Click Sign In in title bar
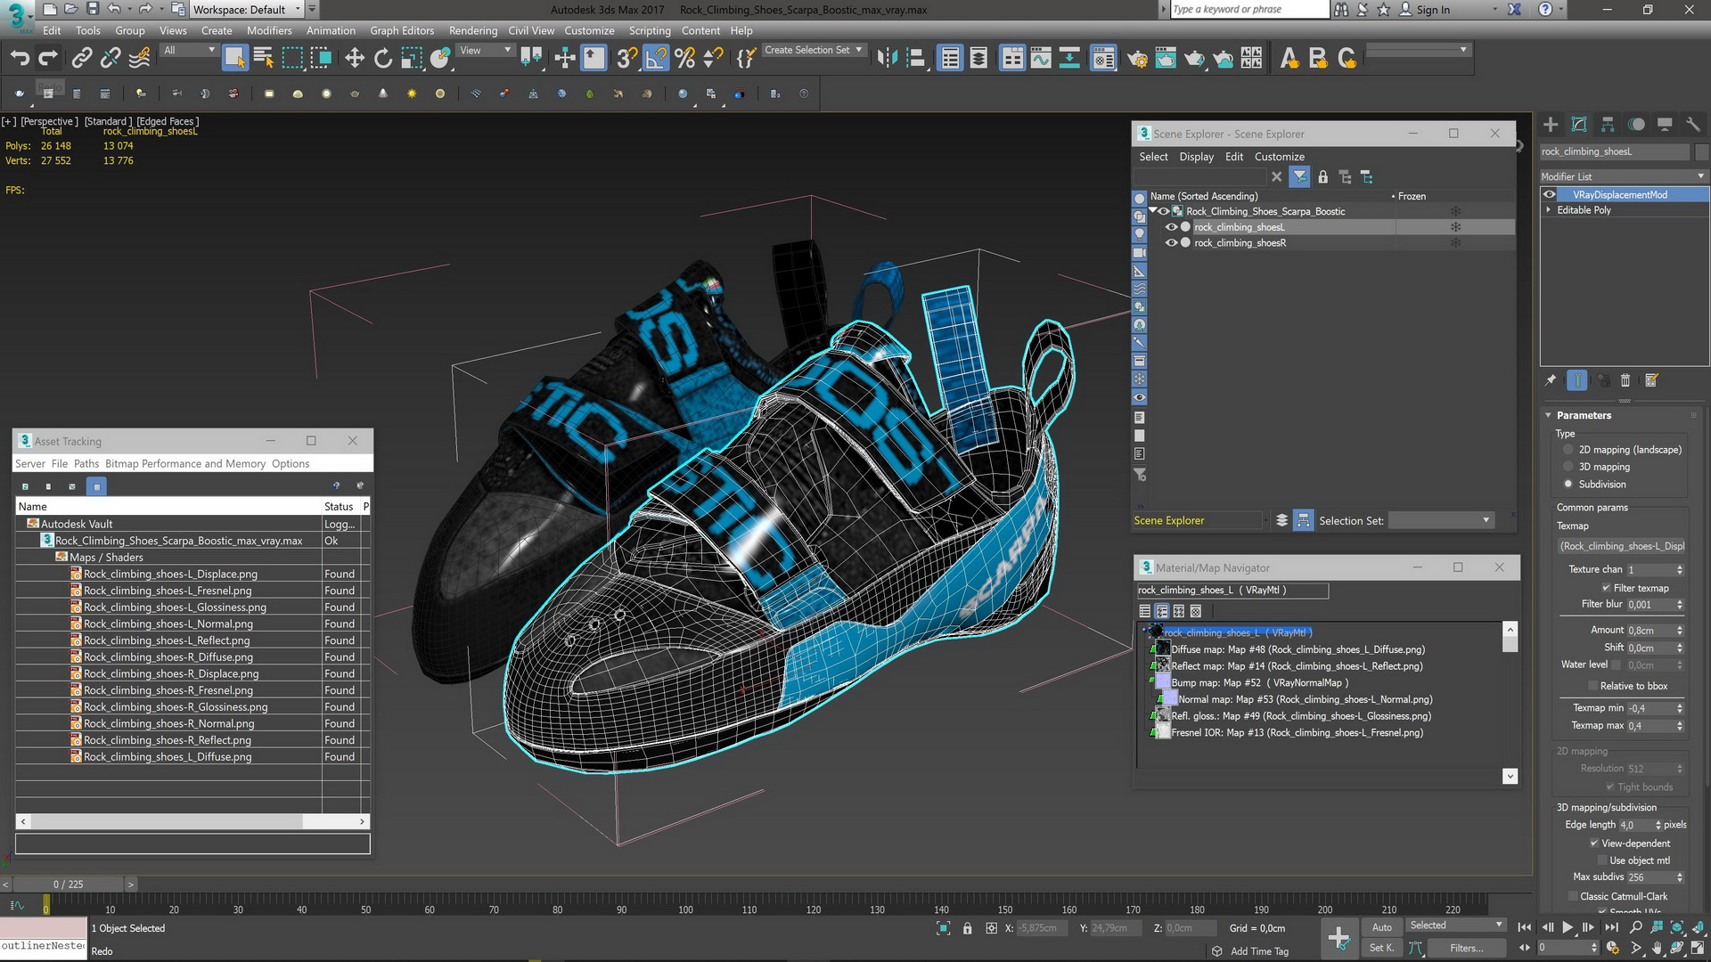1711x962 pixels. click(1433, 10)
